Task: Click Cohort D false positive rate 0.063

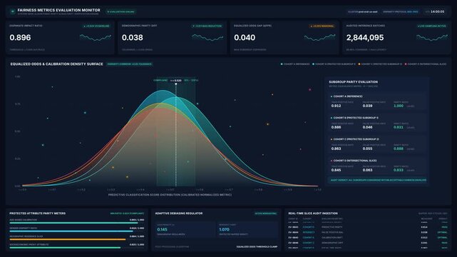Action: coord(367,170)
